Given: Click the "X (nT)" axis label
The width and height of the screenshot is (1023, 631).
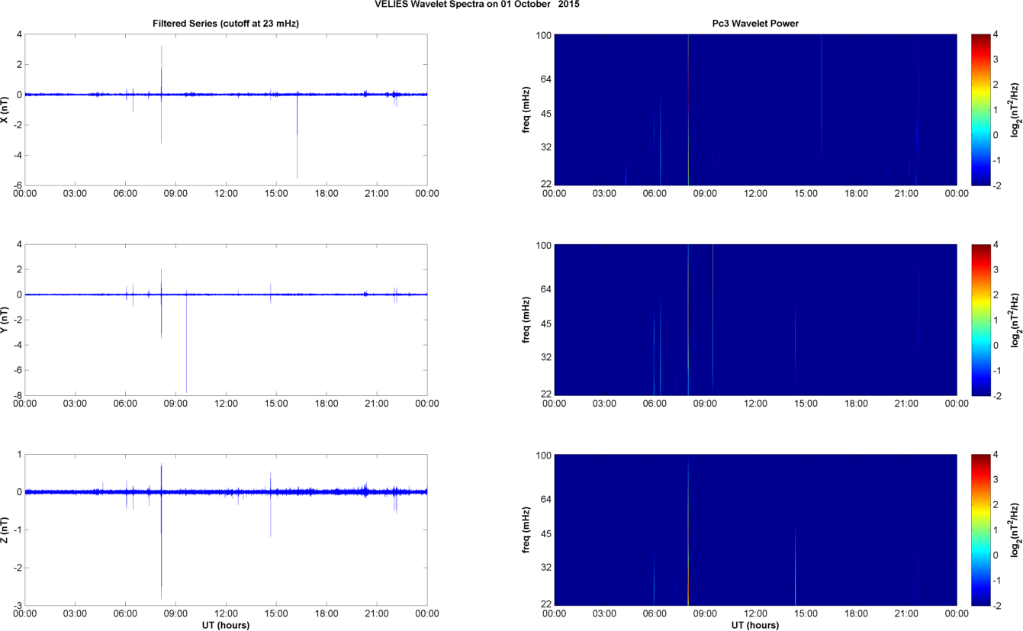Looking at the screenshot, I should (x=6, y=109).
